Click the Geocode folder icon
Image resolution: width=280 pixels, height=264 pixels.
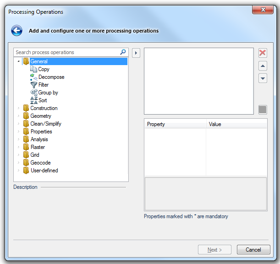26,163
